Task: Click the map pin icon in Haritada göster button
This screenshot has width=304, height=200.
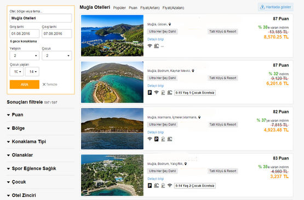Action: pyautogui.click(x=262, y=7)
